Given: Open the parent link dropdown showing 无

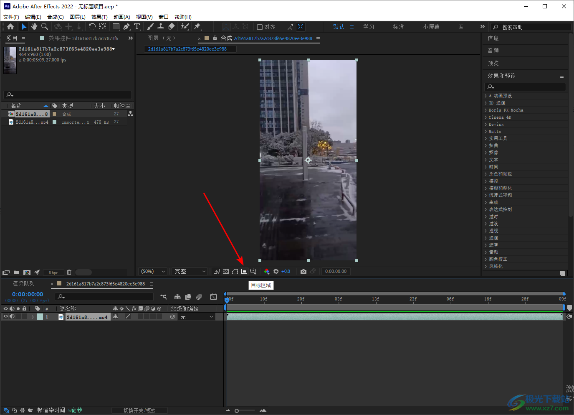Looking at the screenshot, I should tap(197, 317).
